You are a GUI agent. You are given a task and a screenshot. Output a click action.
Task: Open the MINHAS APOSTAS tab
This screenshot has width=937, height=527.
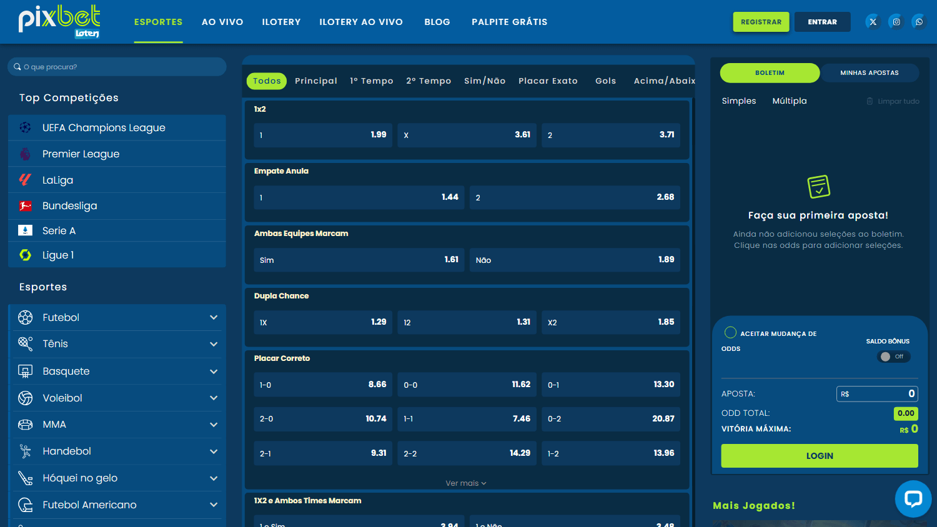870,73
